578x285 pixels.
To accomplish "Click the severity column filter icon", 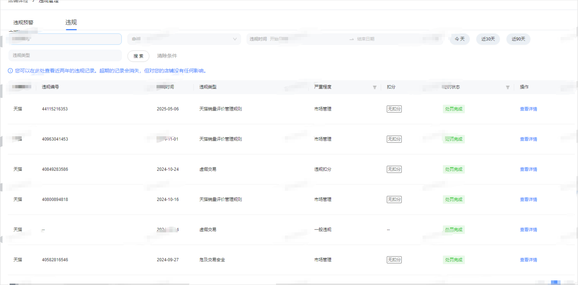I will [x=375, y=87].
